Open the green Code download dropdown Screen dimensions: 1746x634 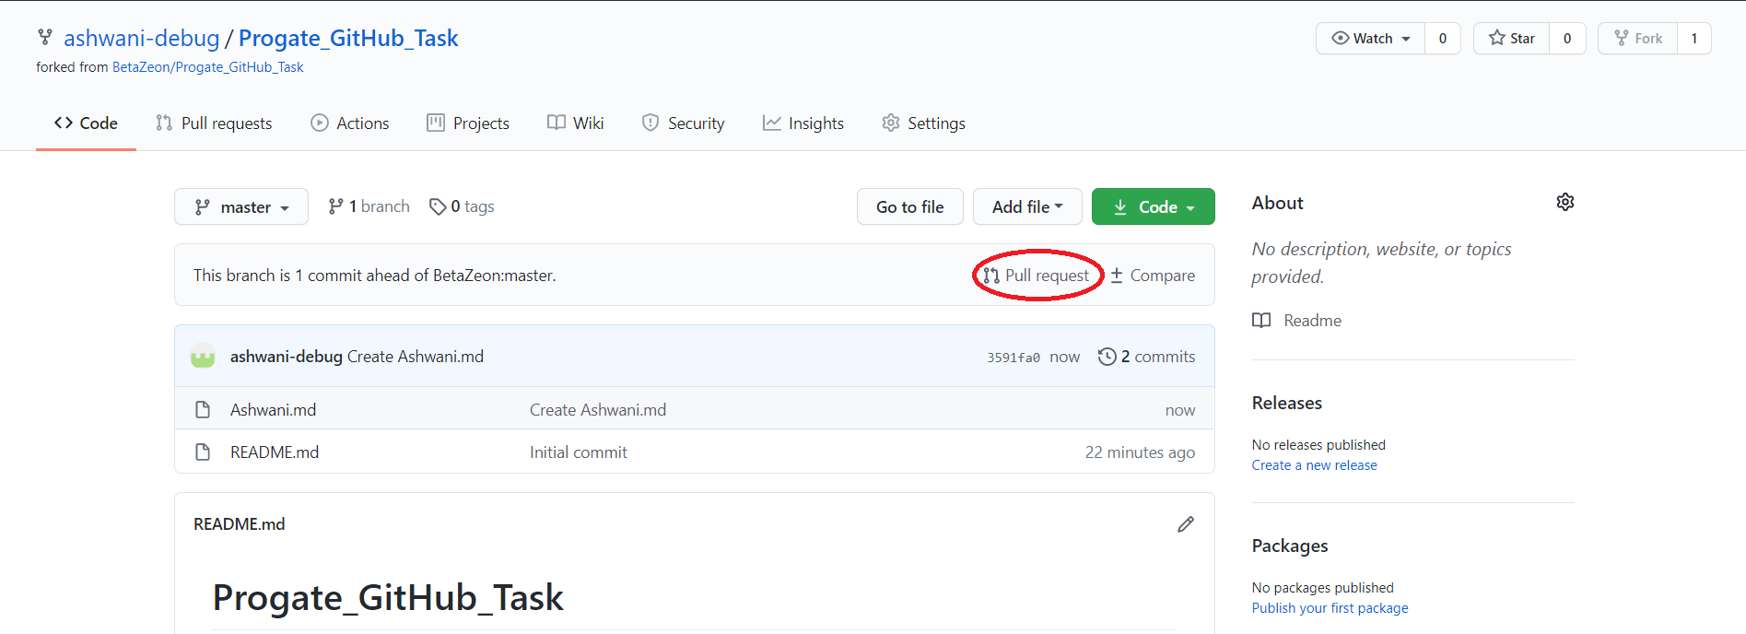click(1153, 207)
